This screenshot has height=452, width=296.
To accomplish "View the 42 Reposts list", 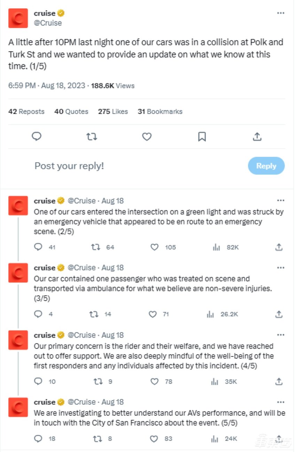I will (26, 112).
